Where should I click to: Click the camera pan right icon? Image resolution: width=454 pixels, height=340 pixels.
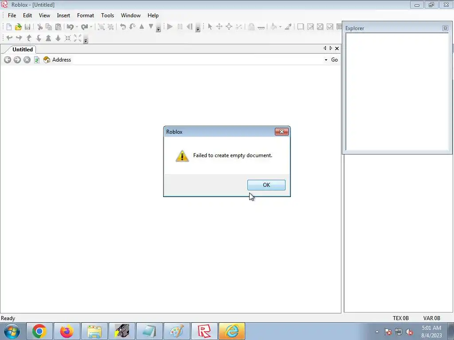19,38
